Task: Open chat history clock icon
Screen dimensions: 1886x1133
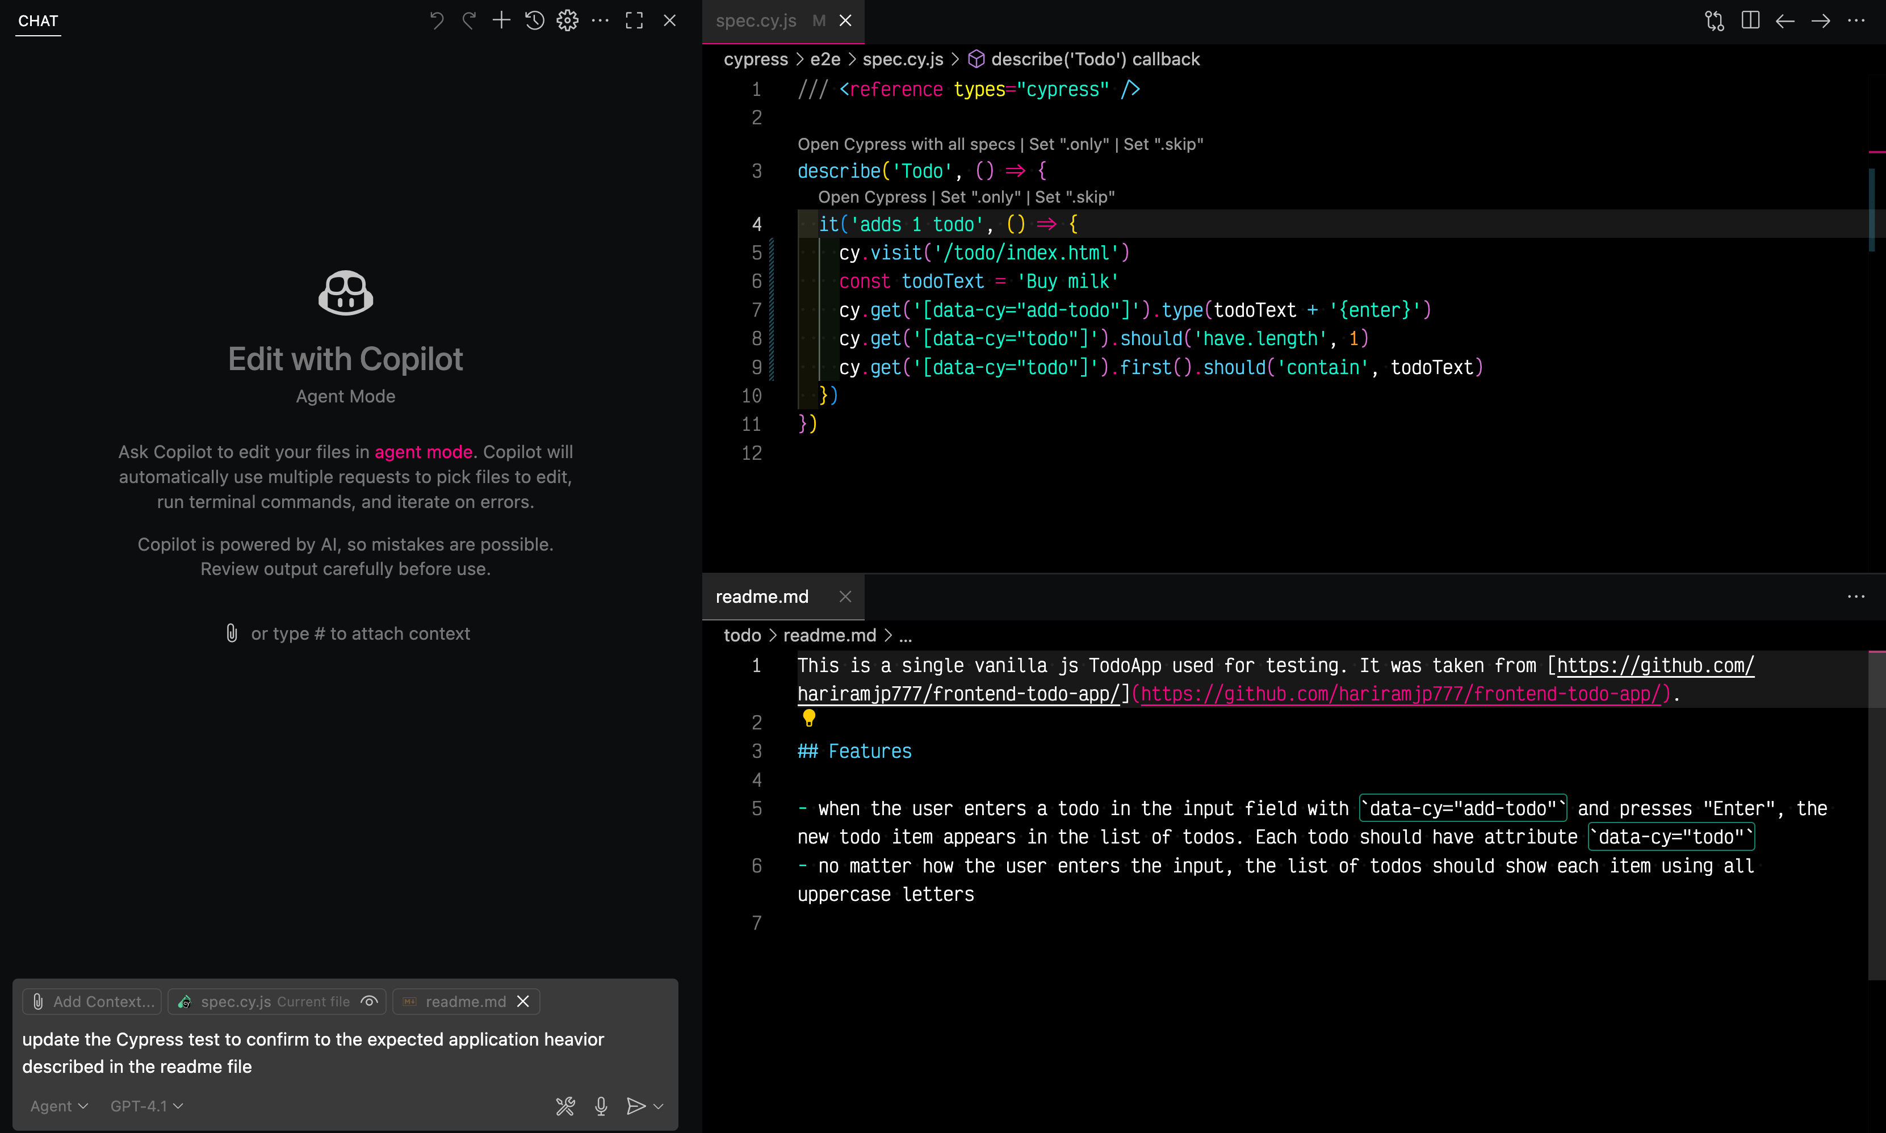Action: click(534, 20)
